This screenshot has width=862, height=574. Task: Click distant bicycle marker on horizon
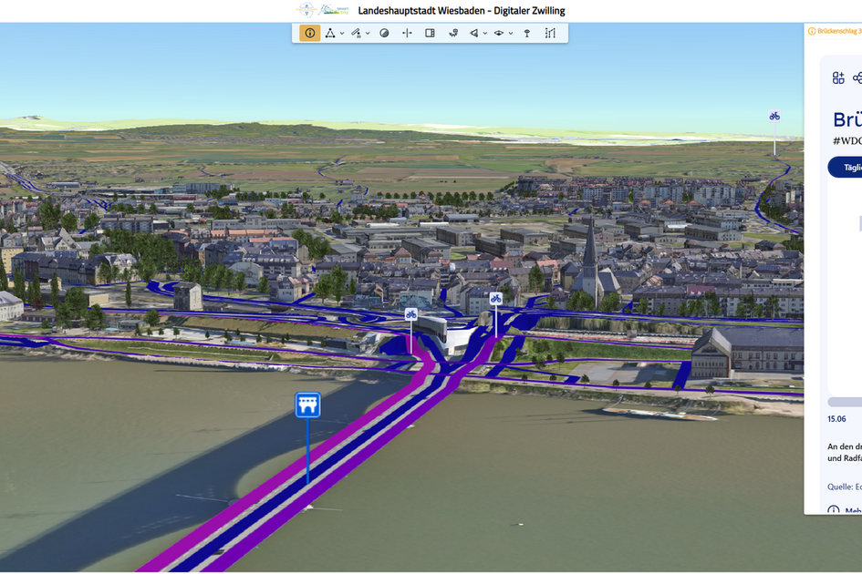pyautogui.click(x=774, y=116)
